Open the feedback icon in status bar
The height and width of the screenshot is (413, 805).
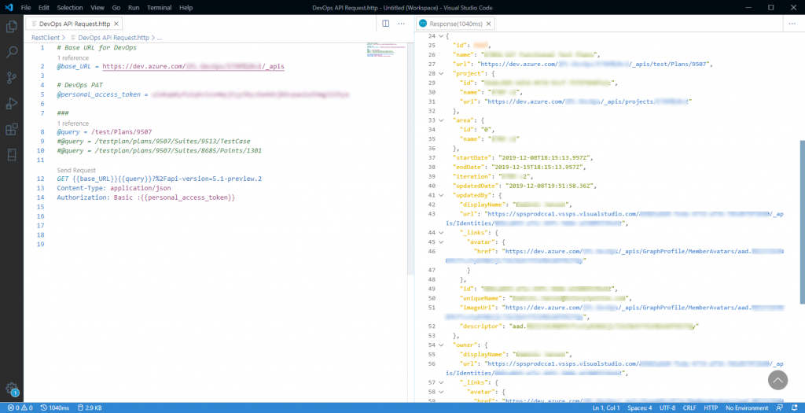pyautogui.click(x=780, y=407)
